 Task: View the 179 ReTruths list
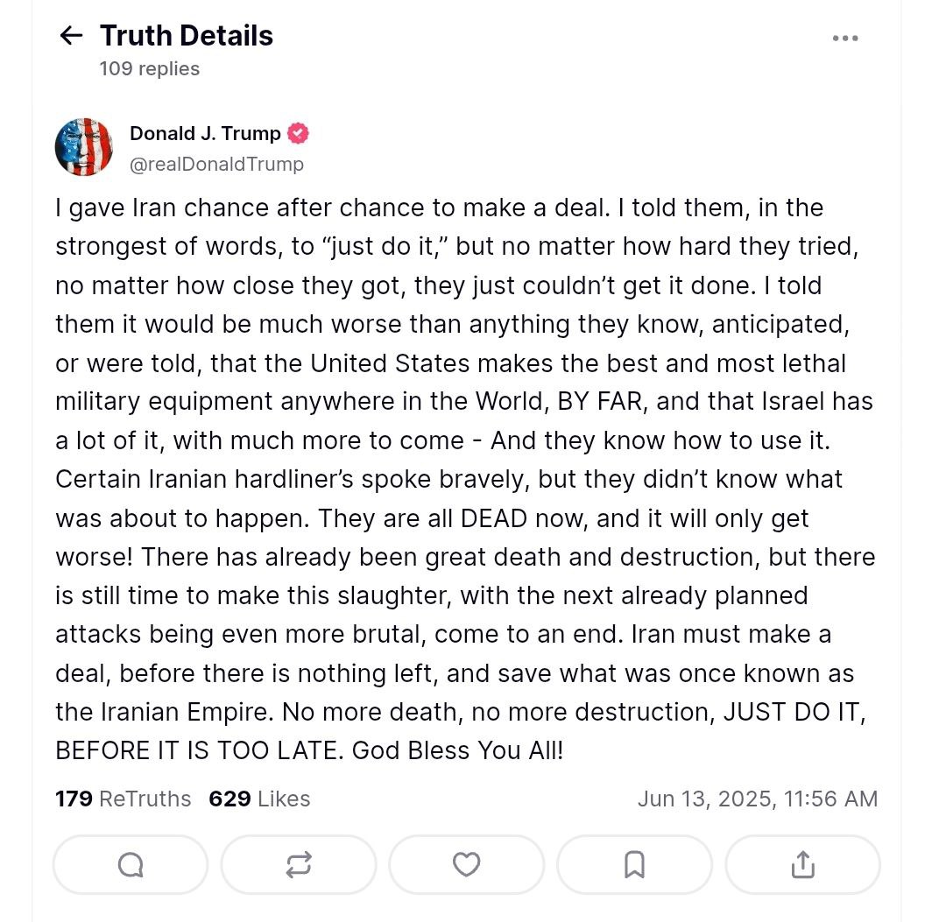point(124,799)
